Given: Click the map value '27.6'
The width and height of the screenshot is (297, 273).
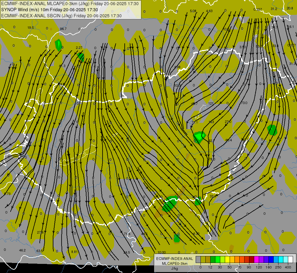Looking at the screenshot, I should click(40, 232).
